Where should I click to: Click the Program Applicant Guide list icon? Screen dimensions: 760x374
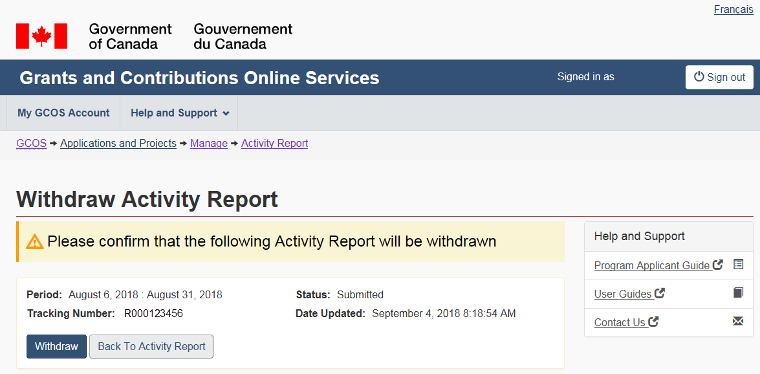pos(738,265)
